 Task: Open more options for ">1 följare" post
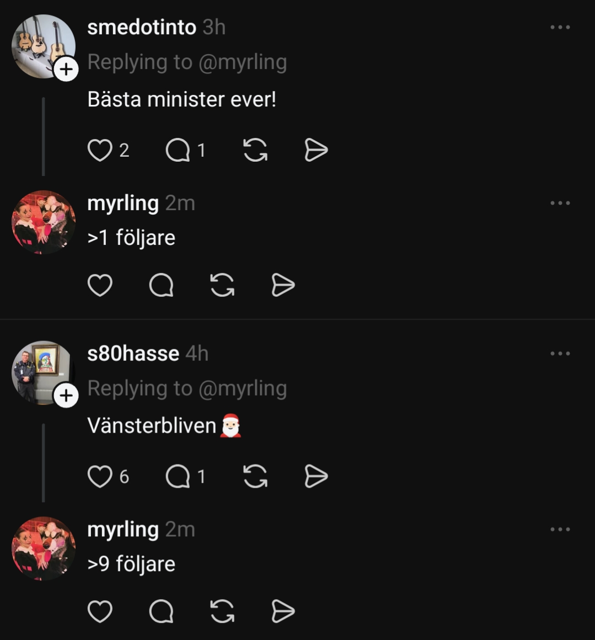click(560, 203)
